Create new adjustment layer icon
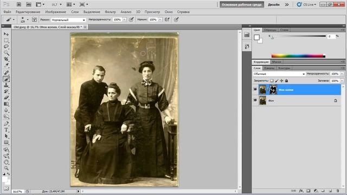 click(x=316, y=191)
